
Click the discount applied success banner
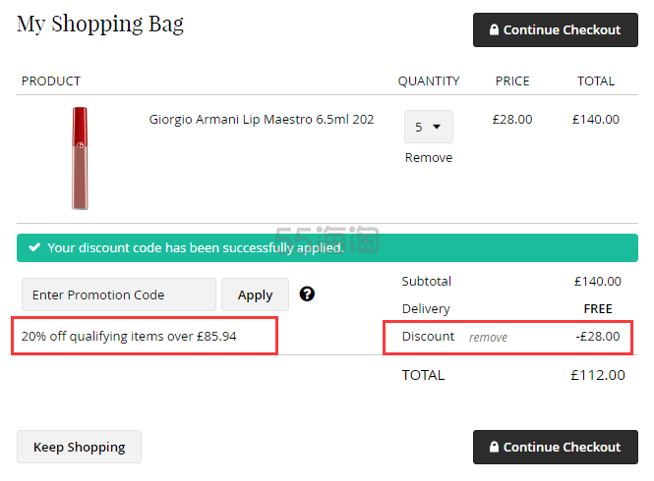pos(327,247)
